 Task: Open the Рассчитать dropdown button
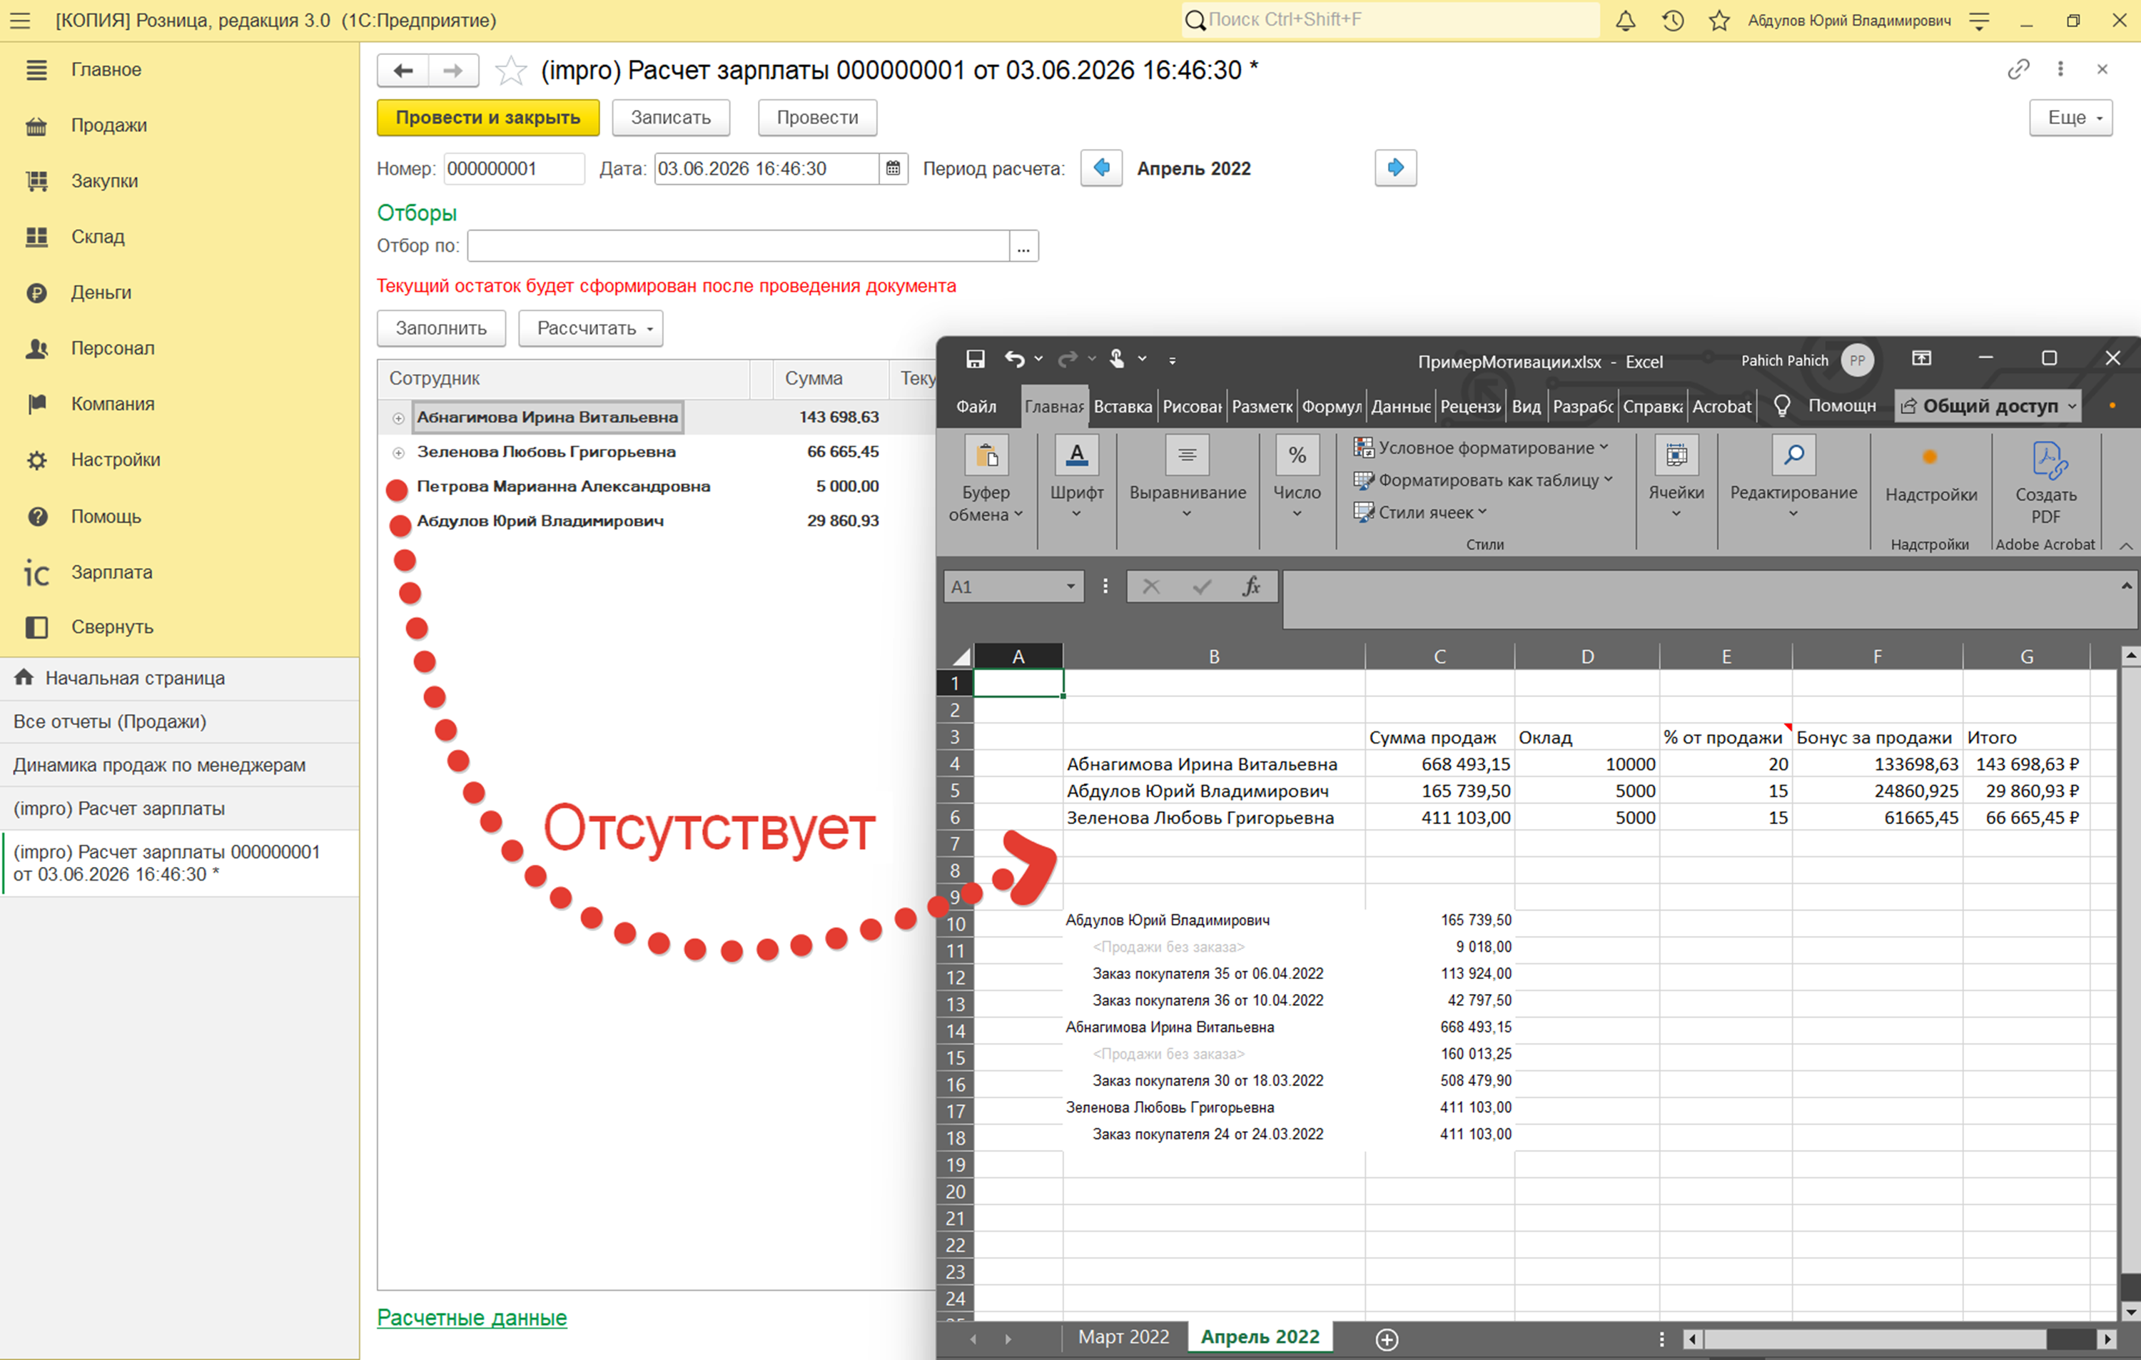pos(590,328)
